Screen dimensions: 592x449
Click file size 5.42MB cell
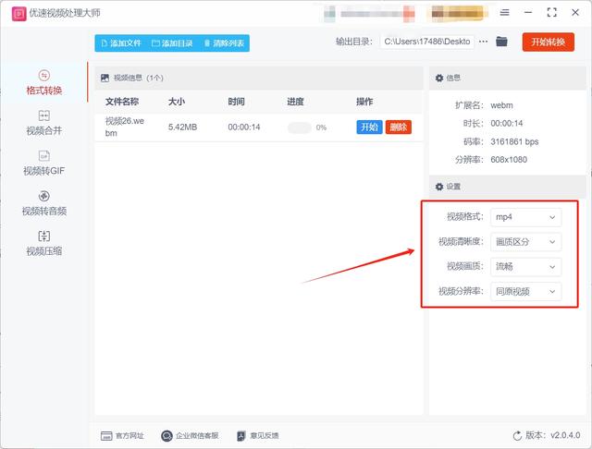183,127
